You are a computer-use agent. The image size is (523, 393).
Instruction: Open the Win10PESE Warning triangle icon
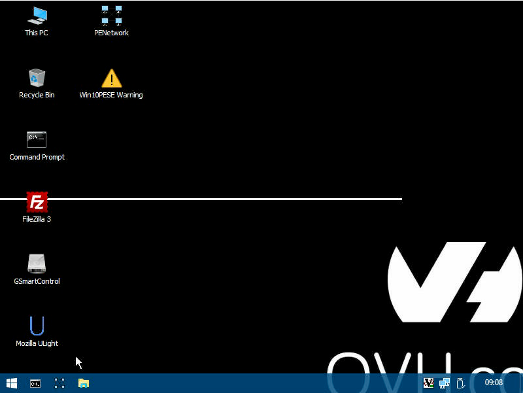[111, 78]
